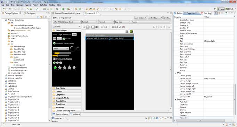Click the Create... configuration button
The width and height of the screenshot is (237, 127).
pos(167,18)
